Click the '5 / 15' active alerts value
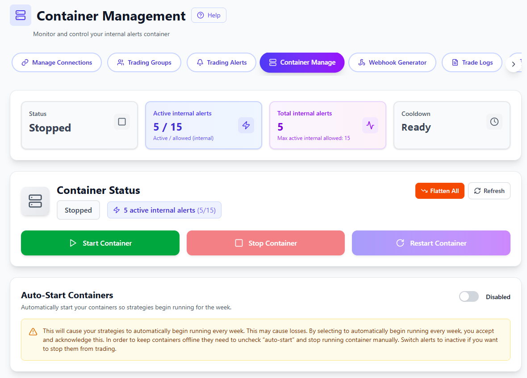This screenshot has width=527, height=378. click(x=168, y=127)
